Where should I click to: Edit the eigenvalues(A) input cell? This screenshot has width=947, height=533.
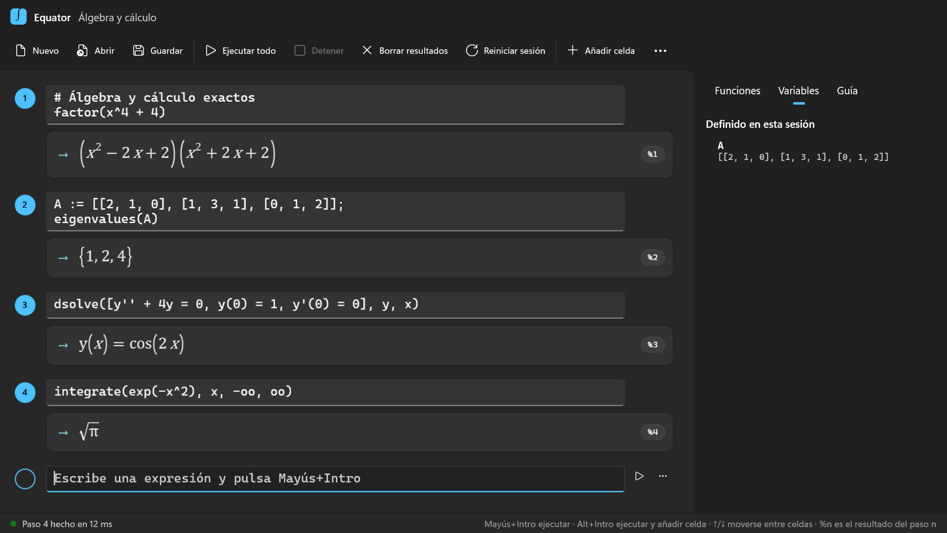[x=335, y=211]
